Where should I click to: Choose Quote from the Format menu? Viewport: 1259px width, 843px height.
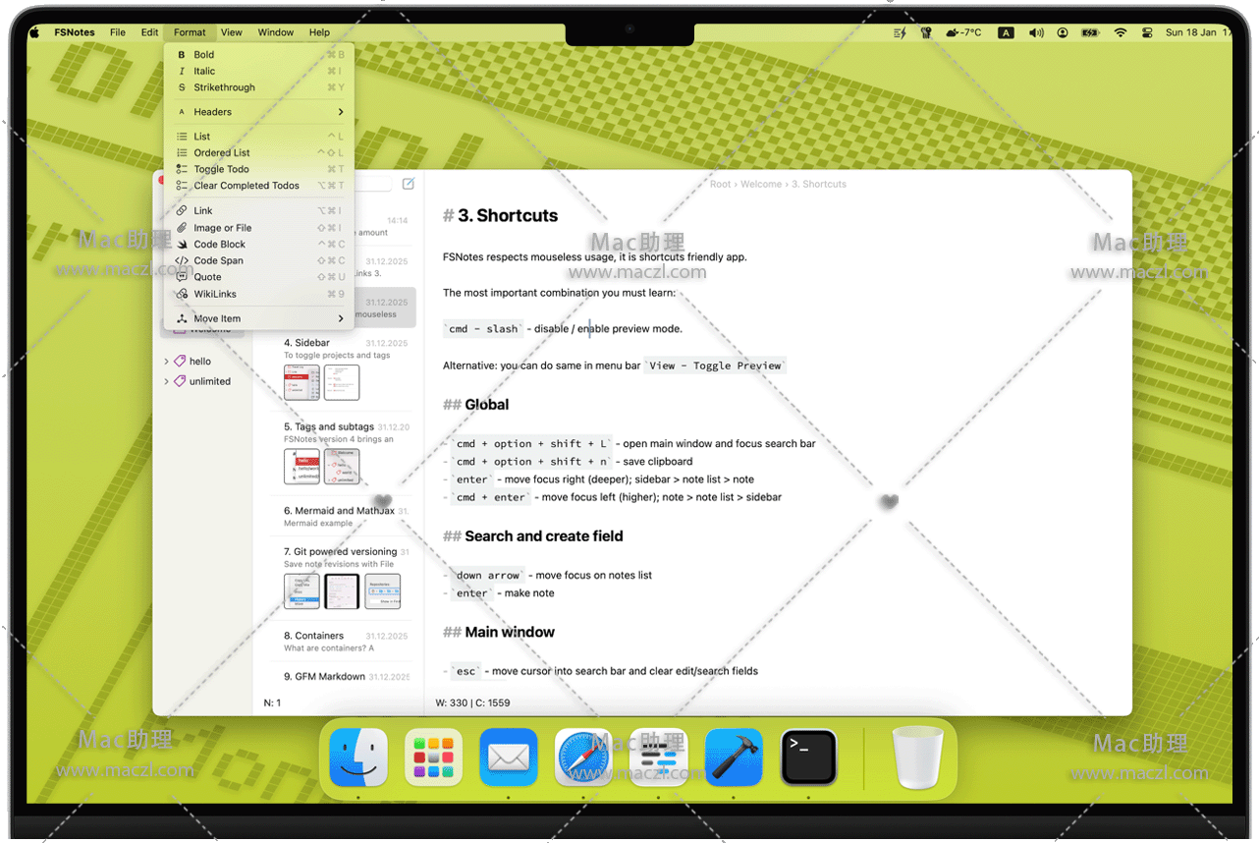point(259,277)
